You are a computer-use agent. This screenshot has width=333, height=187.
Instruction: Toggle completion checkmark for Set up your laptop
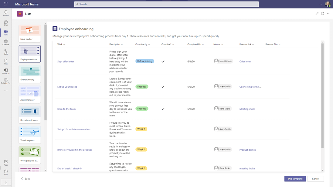coord(163,86)
